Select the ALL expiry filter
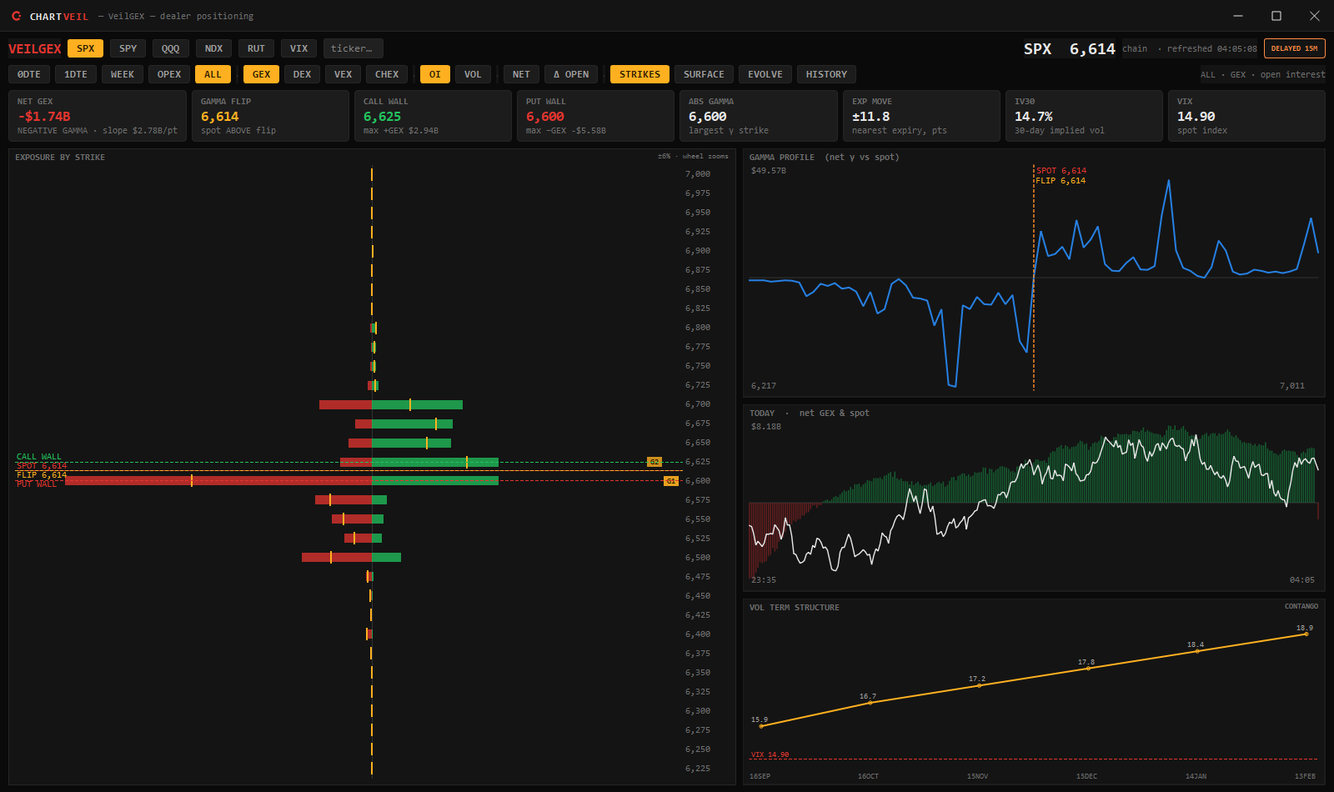Image resolution: width=1334 pixels, height=792 pixels. [x=213, y=74]
